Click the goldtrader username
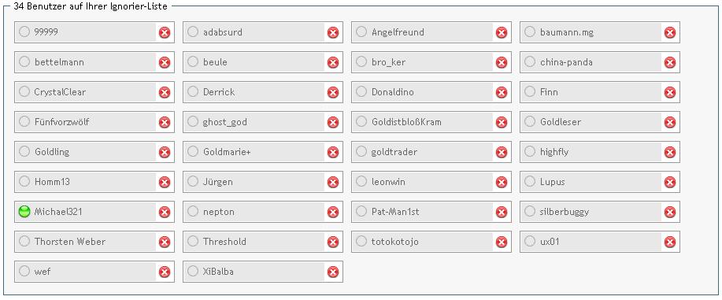Screen dimensions: 722x300 [394, 152]
